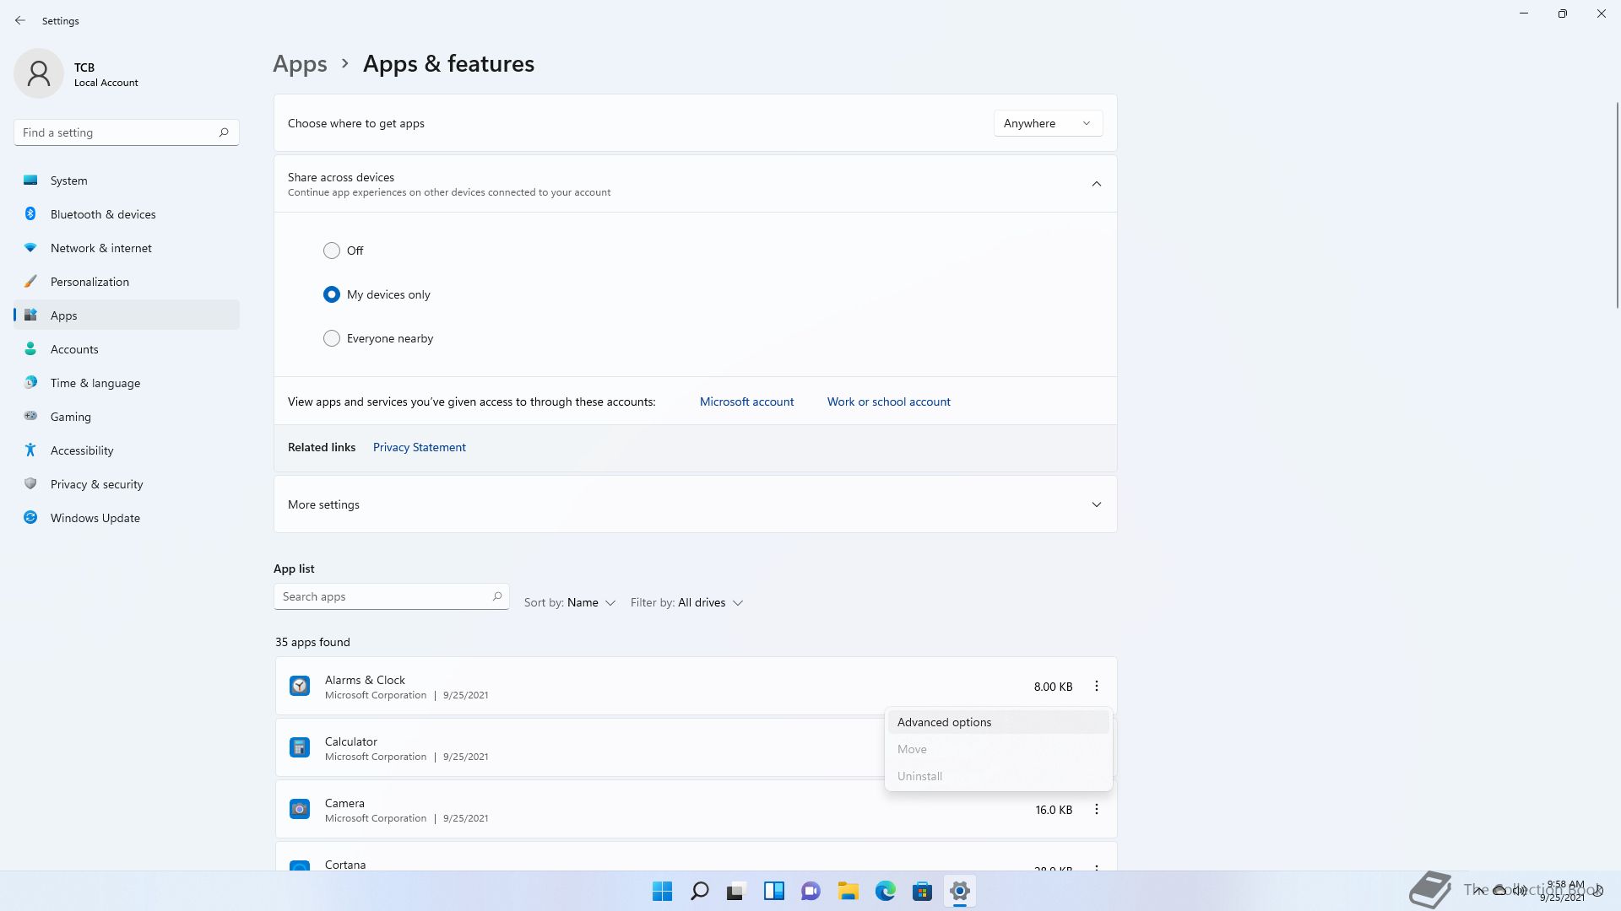The width and height of the screenshot is (1621, 911).
Task: Open the Privacy Statement link
Action: click(419, 447)
